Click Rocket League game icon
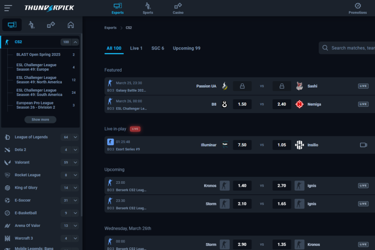 click(7, 175)
